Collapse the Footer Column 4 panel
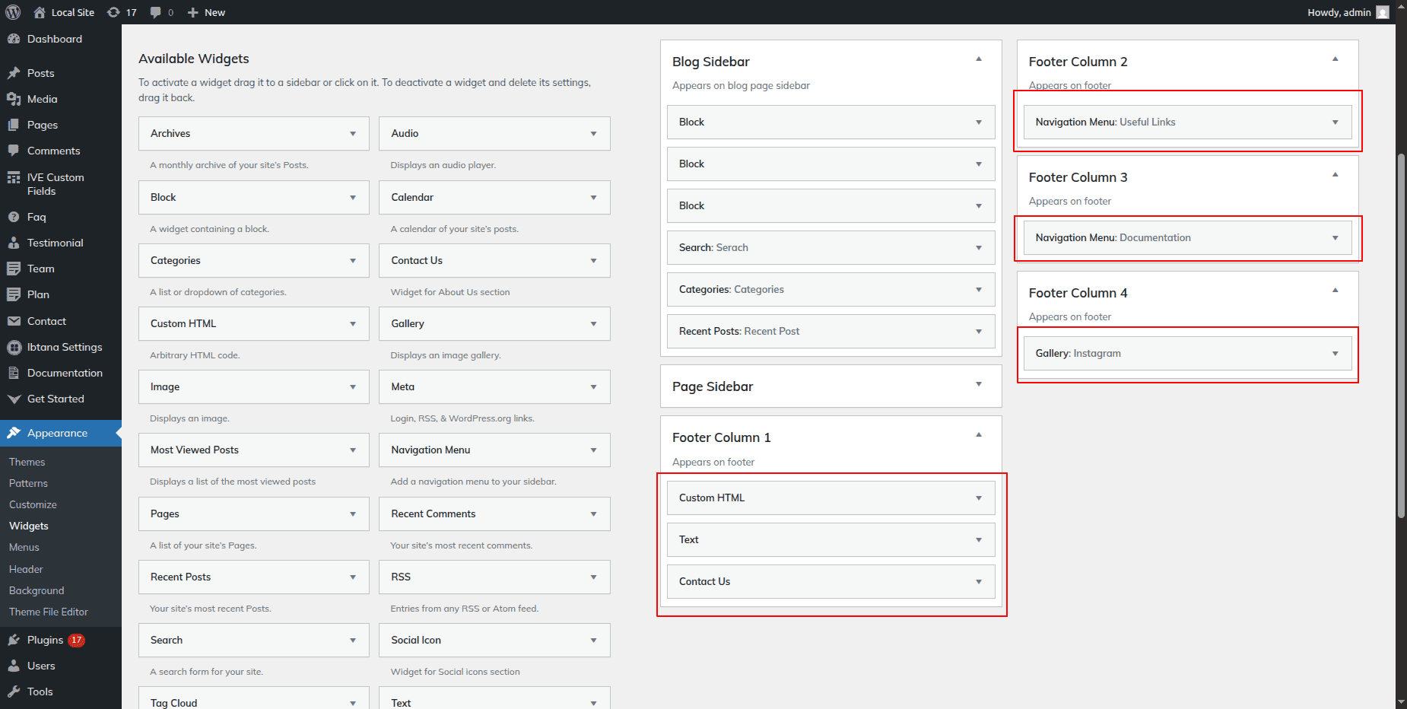This screenshot has height=709, width=1407. (x=1335, y=291)
